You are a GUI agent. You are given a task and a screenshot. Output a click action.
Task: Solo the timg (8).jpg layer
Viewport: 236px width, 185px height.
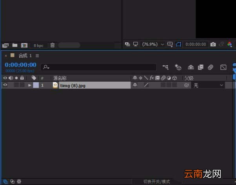16,85
